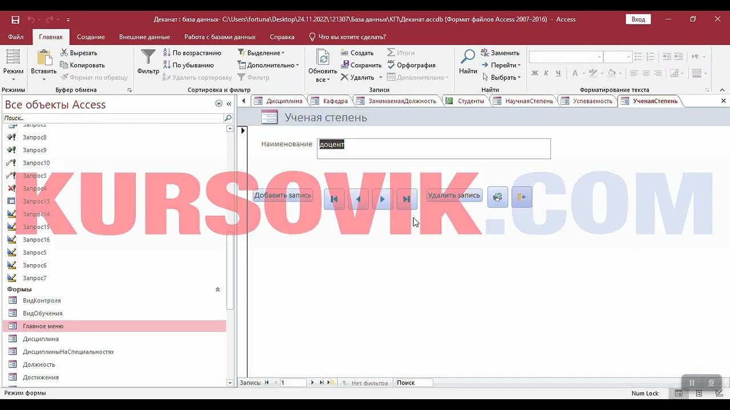The width and height of the screenshot is (730, 410).
Task: Open the Выбрать dropdown
Action: 501,77
